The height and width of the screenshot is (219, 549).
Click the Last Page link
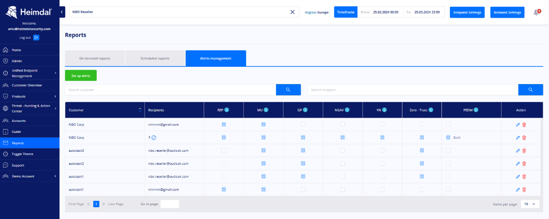pos(116,204)
